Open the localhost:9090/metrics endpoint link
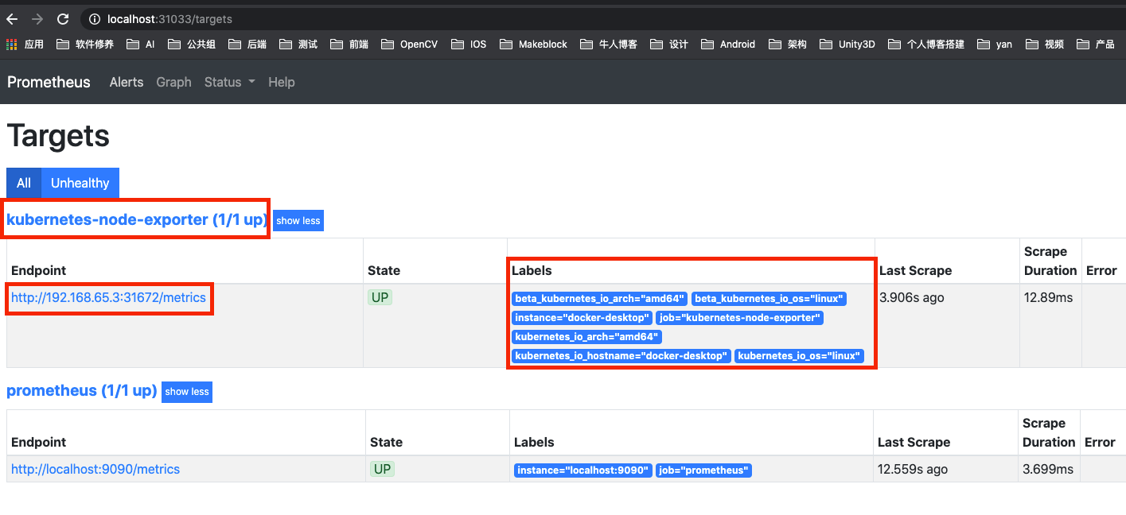This screenshot has width=1126, height=515. [x=95, y=470]
